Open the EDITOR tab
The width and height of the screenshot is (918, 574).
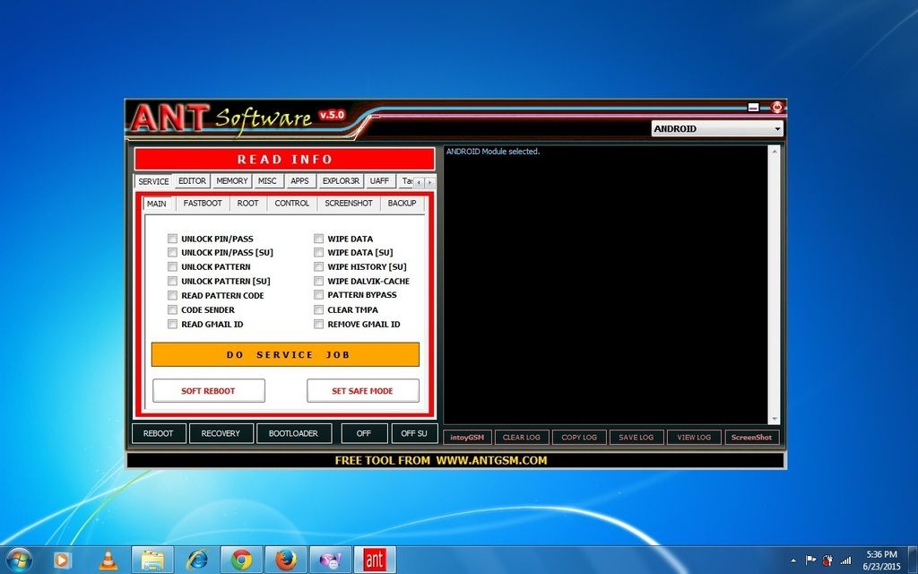pos(192,181)
